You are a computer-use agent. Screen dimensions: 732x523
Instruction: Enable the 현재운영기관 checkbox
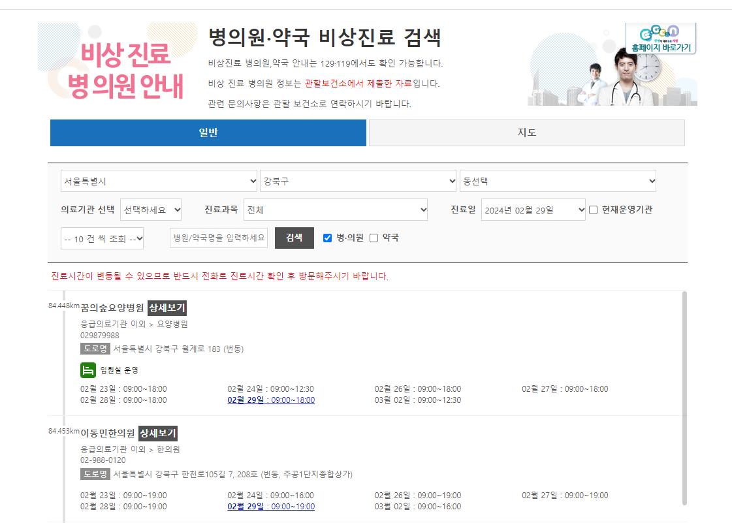tap(594, 210)
